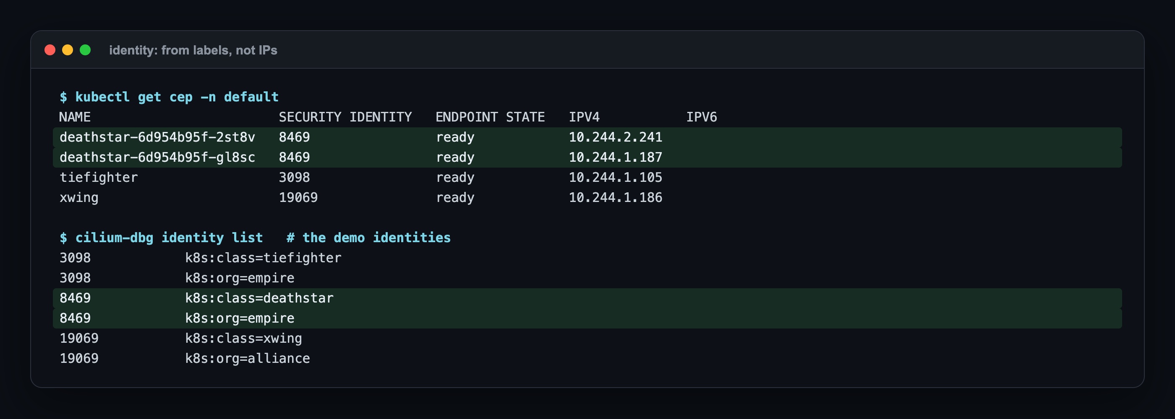Click the green maximize window dot

85,50
